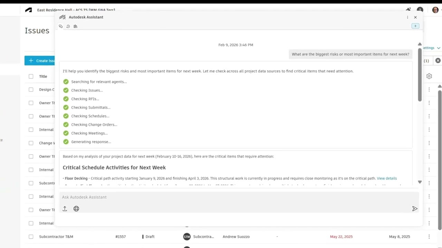This screenshot has width=442, height=248.
Task: Open the Assistant chat tab icon
Action: 61,26
